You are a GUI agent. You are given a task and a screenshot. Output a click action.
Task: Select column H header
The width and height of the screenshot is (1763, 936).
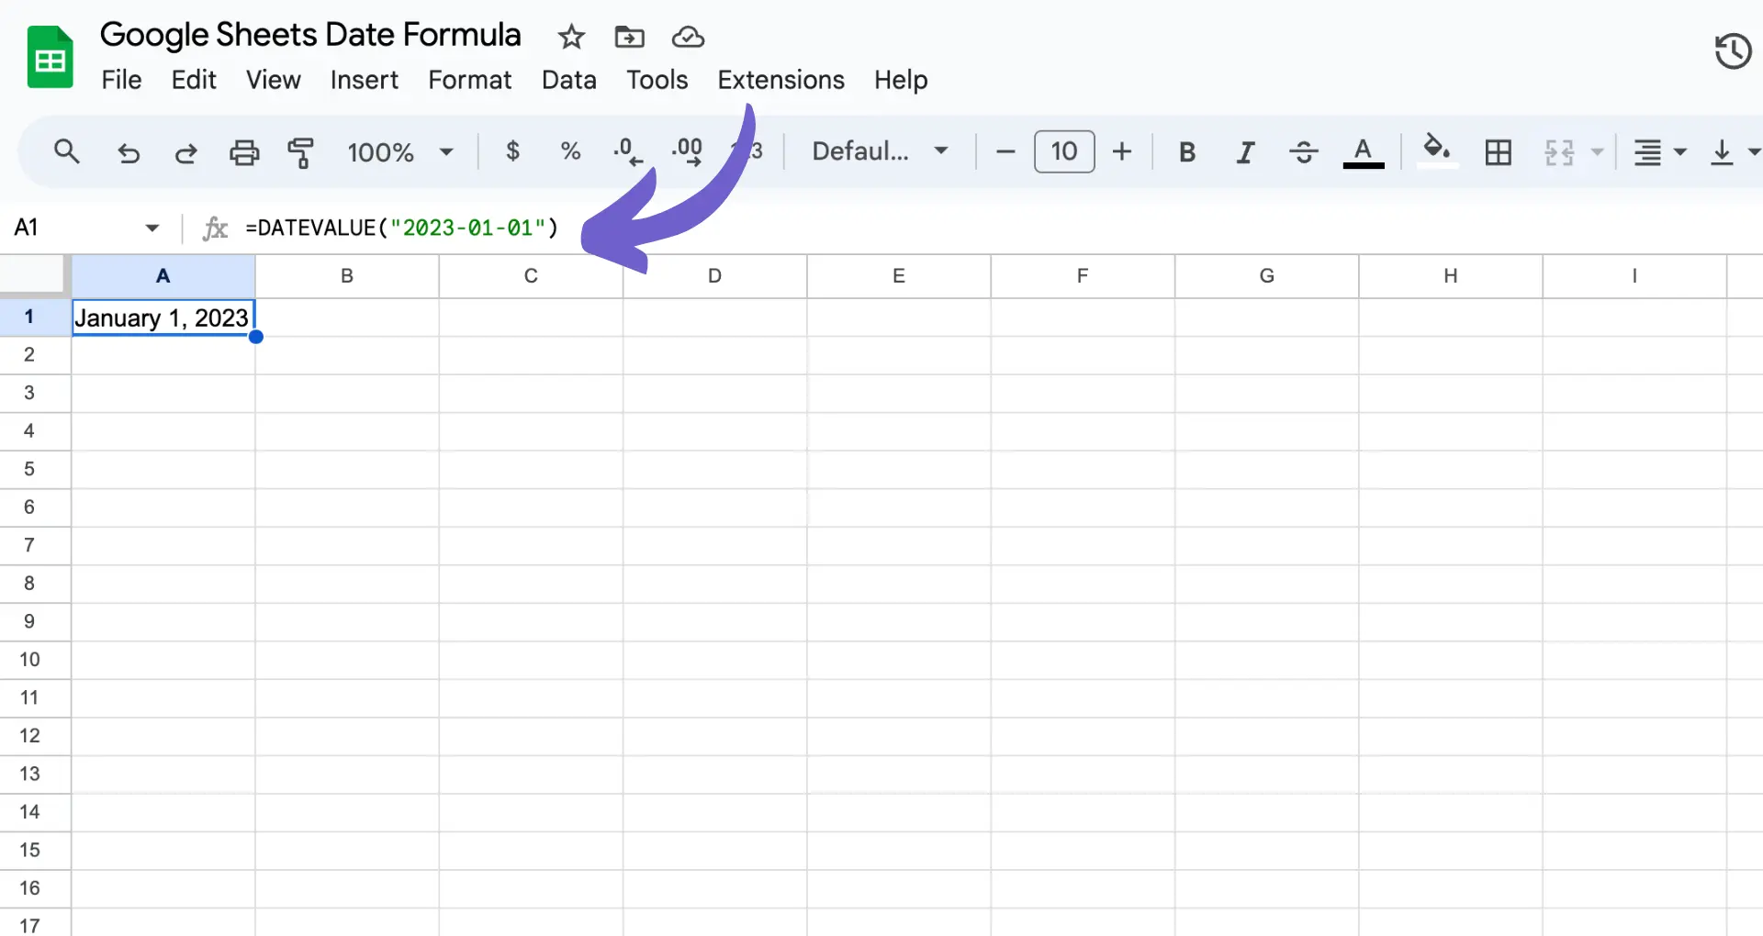point(1450,276)
